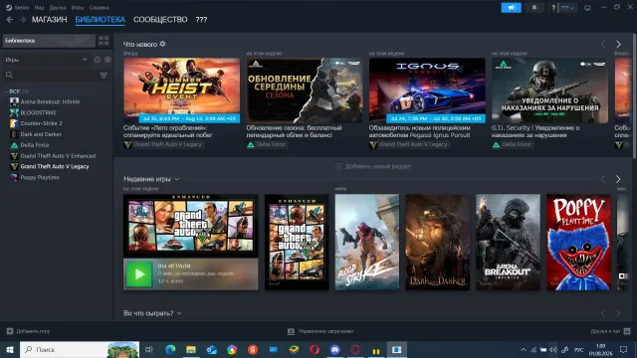Open the large GTA V Enhanced cover
The image size is (637, 358).
(x=190, y=226)
